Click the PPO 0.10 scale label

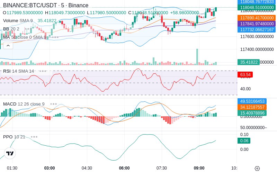[x=244, y=135]
